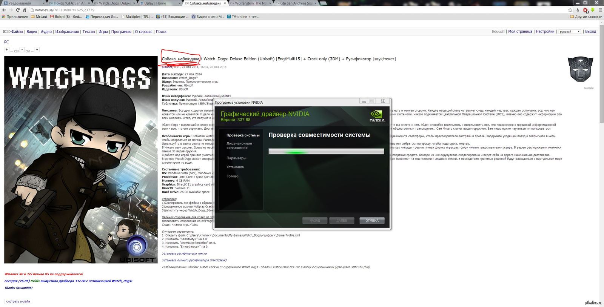Open the Chrome menu hamburger icon
Viewport: 604px width, 307px height.
pyautogui.click(x=600, y=10)
